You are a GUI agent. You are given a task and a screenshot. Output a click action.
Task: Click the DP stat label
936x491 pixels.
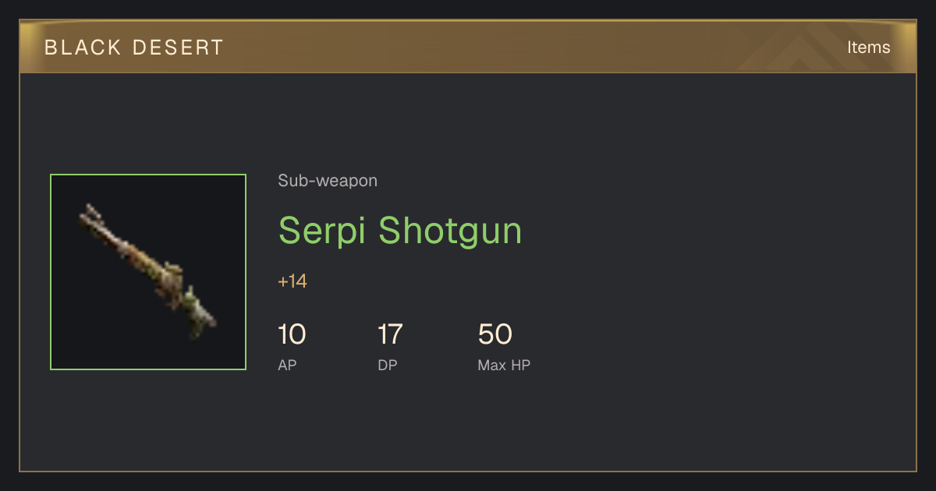click(x=388, y=365)
